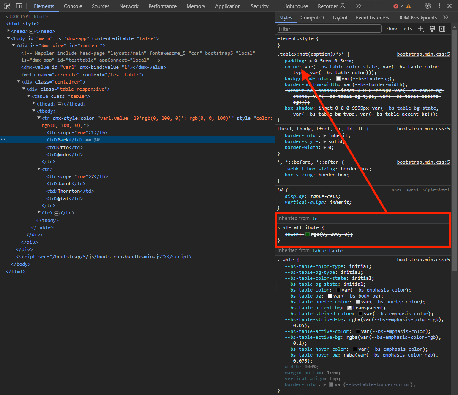
Task: Follow the table.table inherited-from link
Action: point(327,251)
